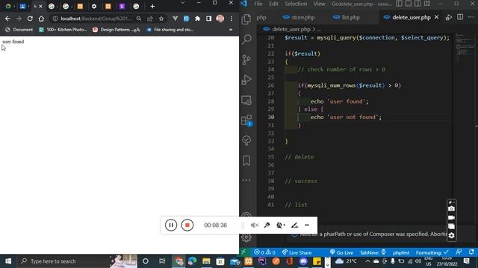The width and height of the screenshot is (478, 268).
Task: Open a new browser tab
Action: click(x=152, y=6)
